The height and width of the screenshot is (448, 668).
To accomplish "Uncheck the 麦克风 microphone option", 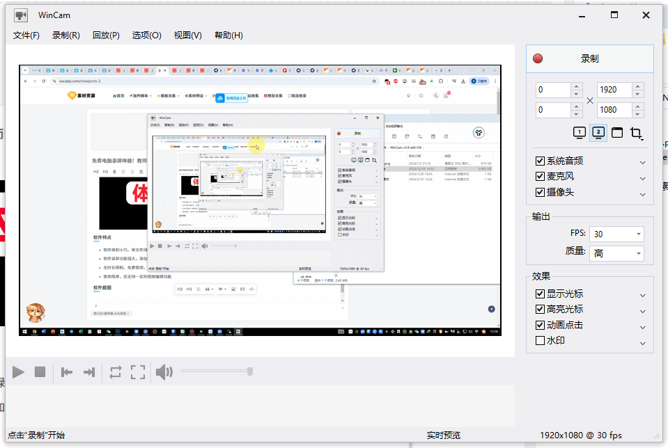I will (540, 176).
